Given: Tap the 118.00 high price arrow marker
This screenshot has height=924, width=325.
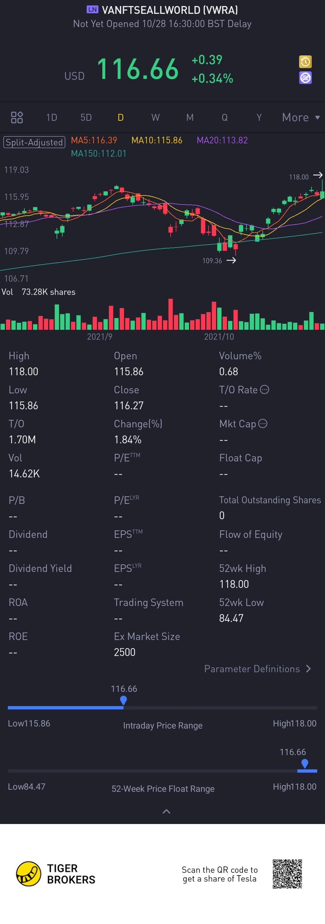Looking at the screenshot, I should tap(318, 175).
